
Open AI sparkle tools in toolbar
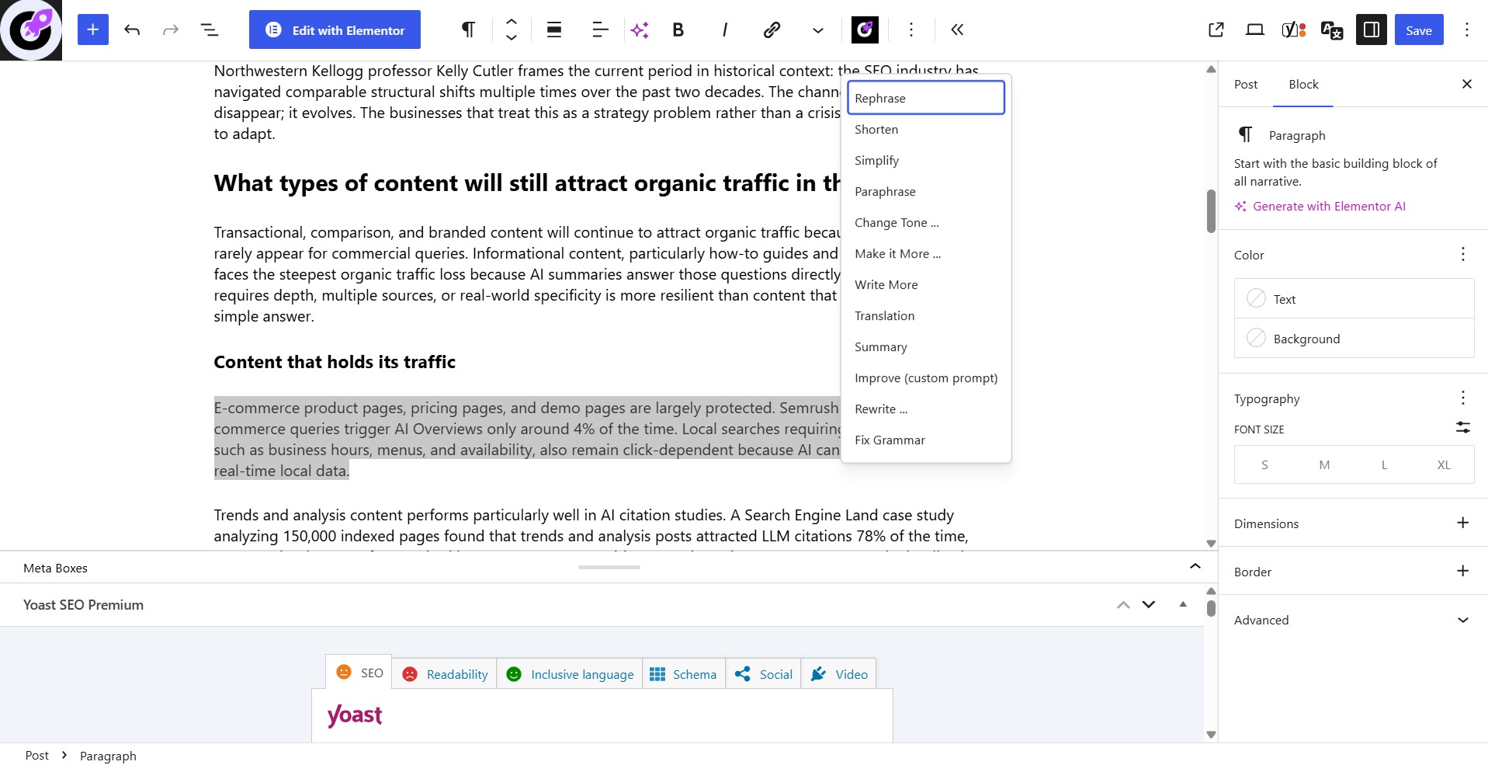[x=640, y=30]
